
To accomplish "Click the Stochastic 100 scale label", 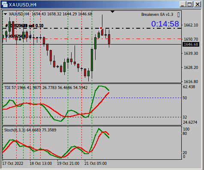I will coord(186,129).
